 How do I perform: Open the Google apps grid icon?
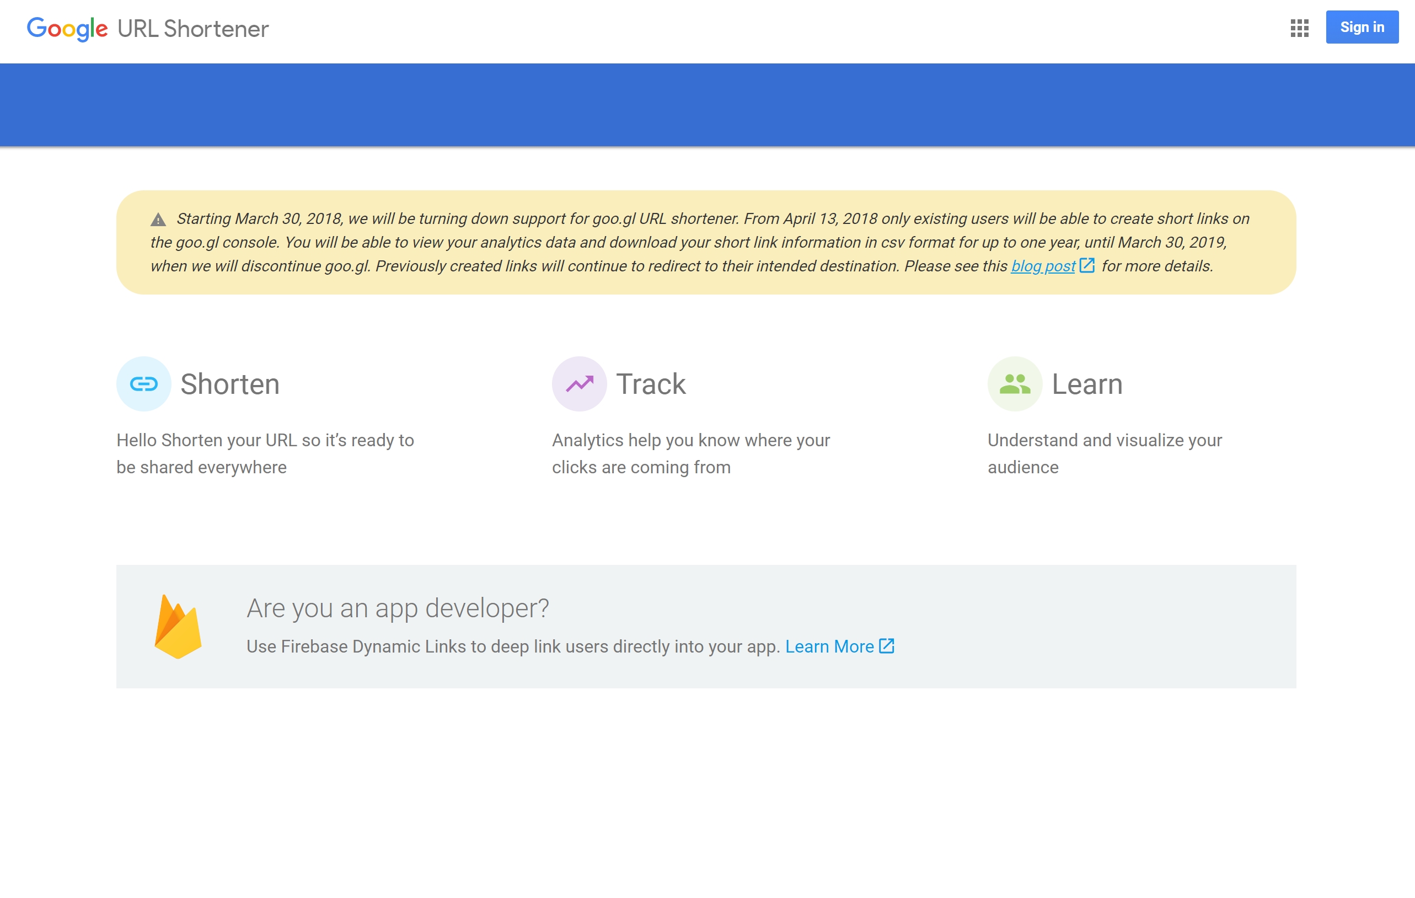tap(1299, 28)
